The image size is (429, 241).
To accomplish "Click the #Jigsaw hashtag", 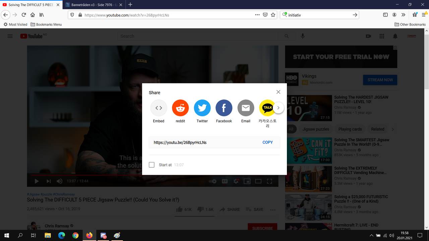I will tap(33, 194).
